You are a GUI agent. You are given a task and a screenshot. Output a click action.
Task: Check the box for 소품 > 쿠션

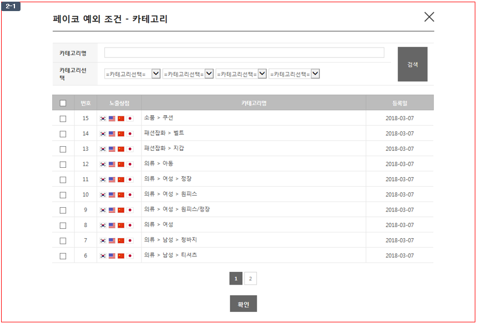[x=63, y=119]
